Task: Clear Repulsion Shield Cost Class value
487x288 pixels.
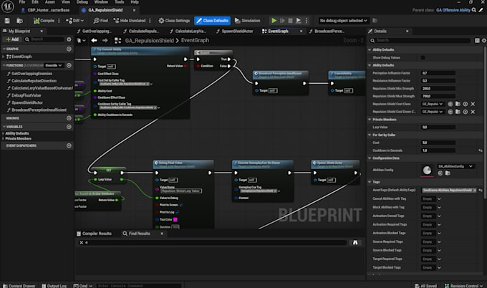Action: [473, 104]
